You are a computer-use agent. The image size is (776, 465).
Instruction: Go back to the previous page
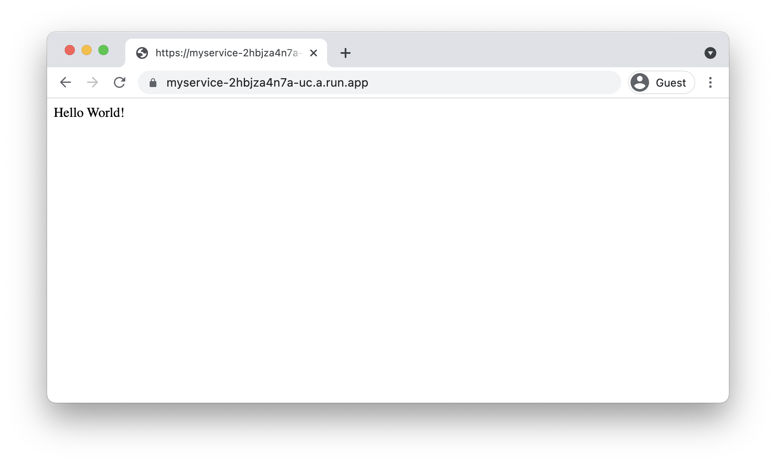[66, 82]
